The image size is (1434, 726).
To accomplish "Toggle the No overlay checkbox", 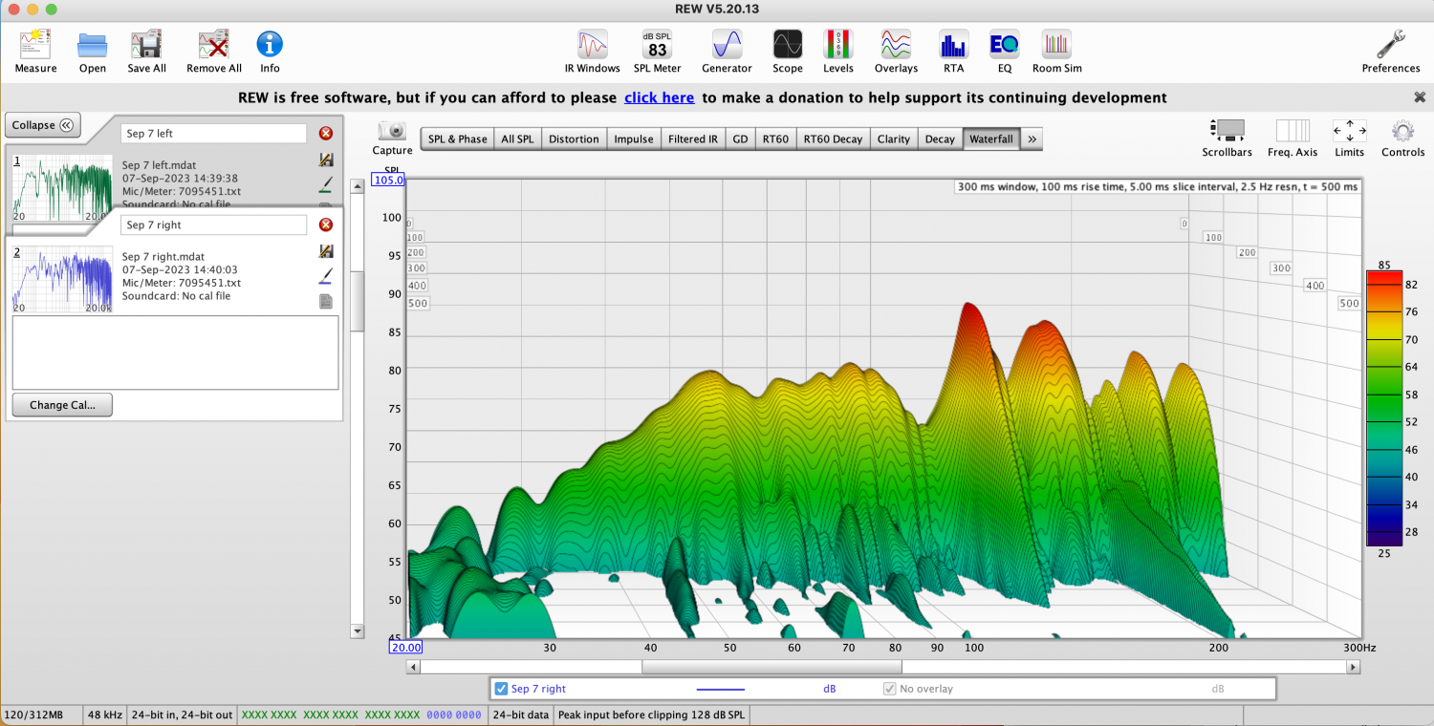I will 889,689.
